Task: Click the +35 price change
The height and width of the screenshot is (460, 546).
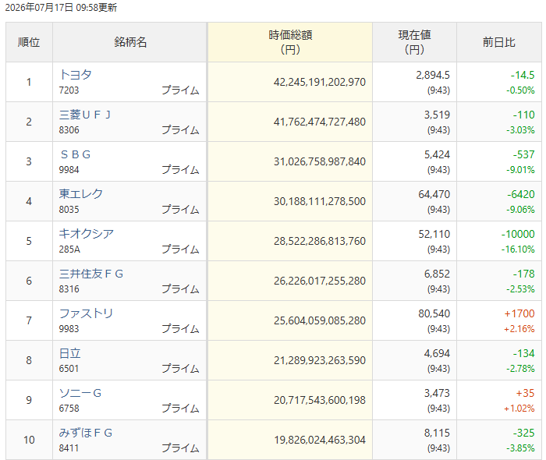Action: [x=525, y=393]
